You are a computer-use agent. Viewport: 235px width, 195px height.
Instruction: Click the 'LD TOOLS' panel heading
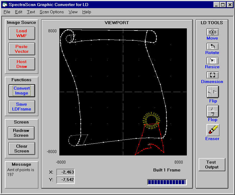(x=212, y=23)
